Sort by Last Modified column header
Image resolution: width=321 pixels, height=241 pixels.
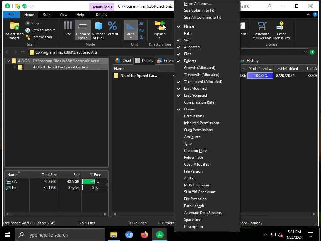click(x=289, y=69)
